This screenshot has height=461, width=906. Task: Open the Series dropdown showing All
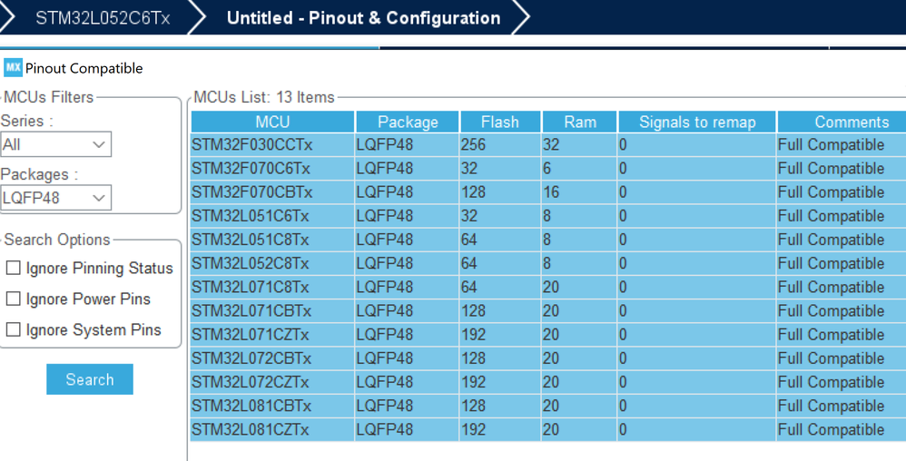[x=55, y=144]
